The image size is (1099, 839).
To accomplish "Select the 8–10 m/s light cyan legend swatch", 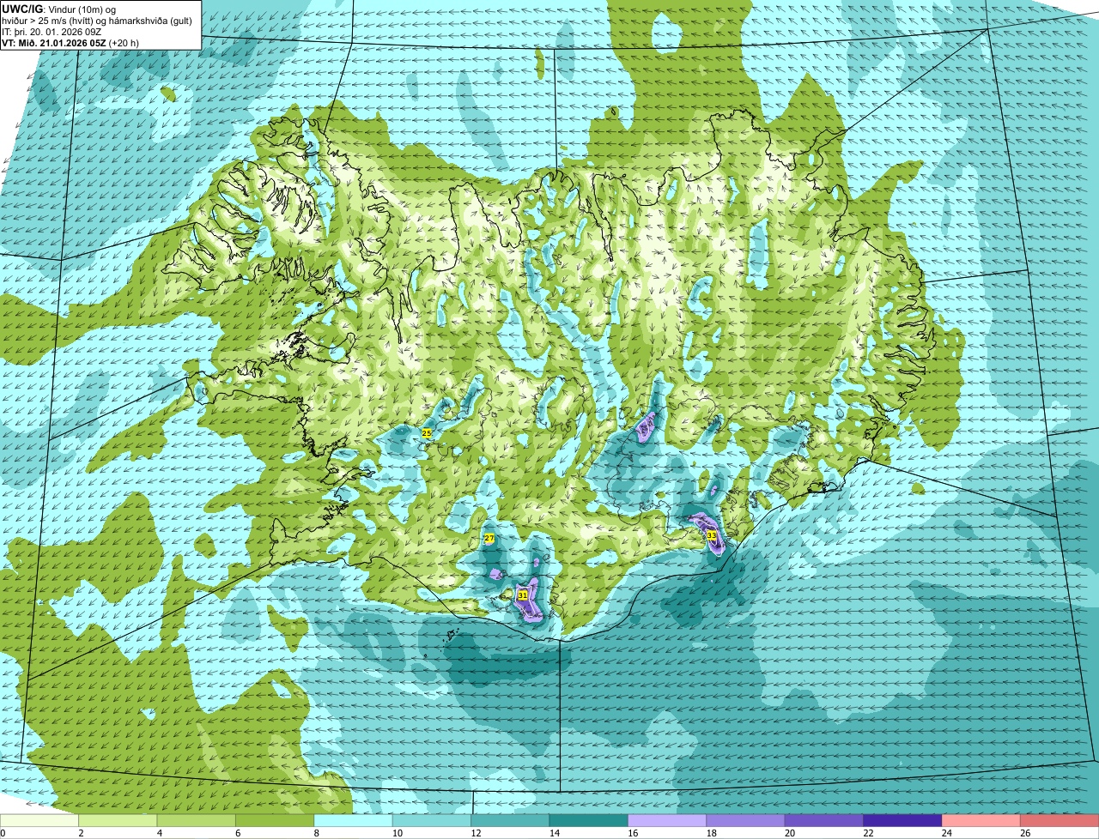I will tap(354, 821).
